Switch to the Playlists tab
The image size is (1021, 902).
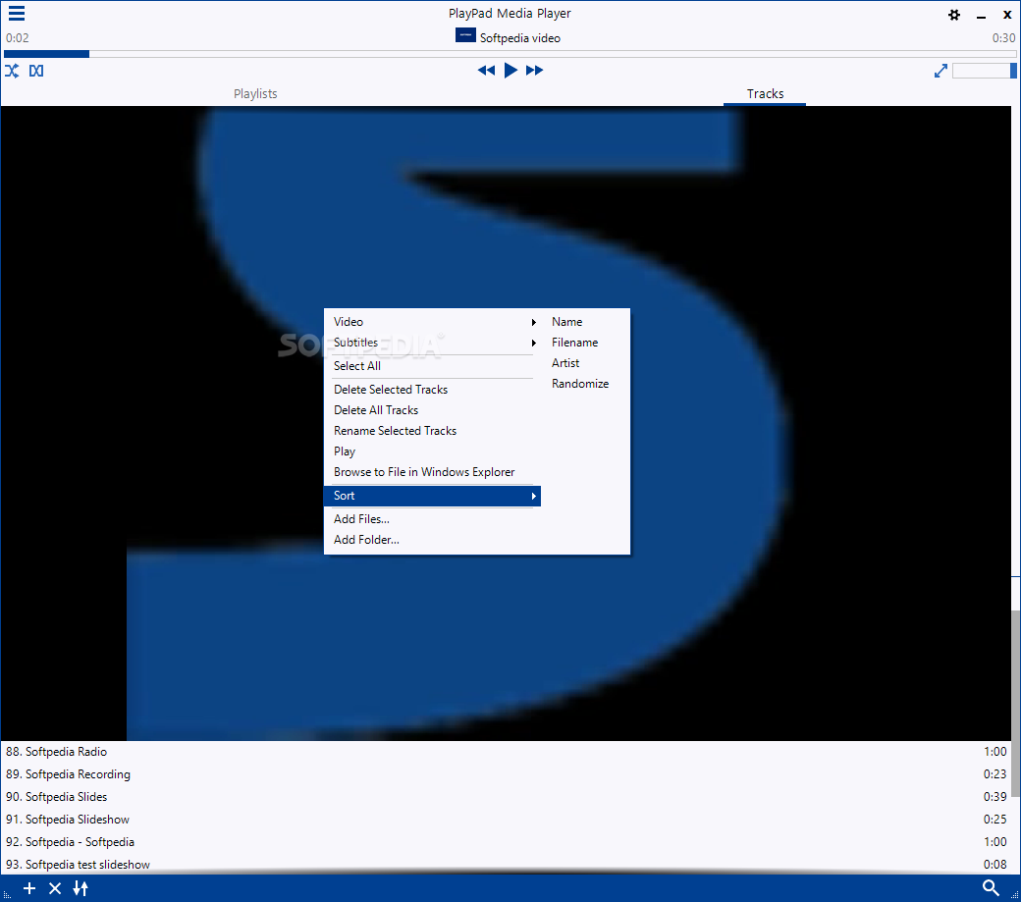pyautogui.click(x=255, y=93)
